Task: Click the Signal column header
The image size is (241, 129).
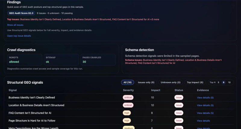Action: click(x=13, y=90)
